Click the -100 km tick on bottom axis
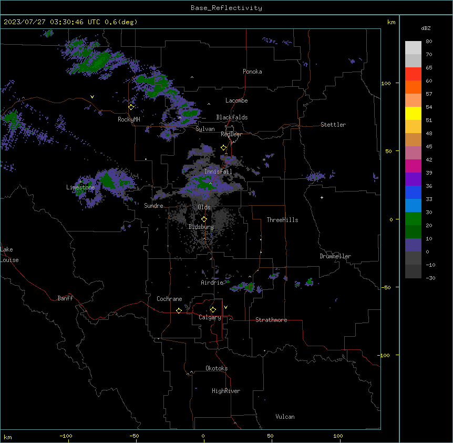 66,436
